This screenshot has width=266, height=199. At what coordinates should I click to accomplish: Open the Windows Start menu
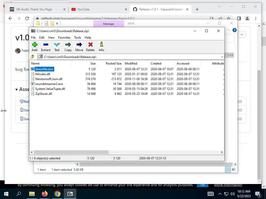pos(6,194)
